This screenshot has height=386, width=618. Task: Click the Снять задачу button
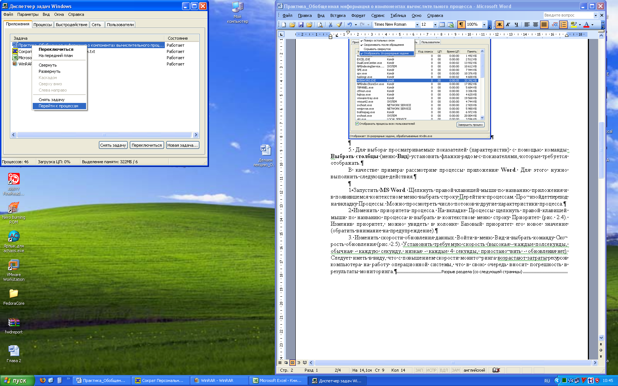pos(113,145)
